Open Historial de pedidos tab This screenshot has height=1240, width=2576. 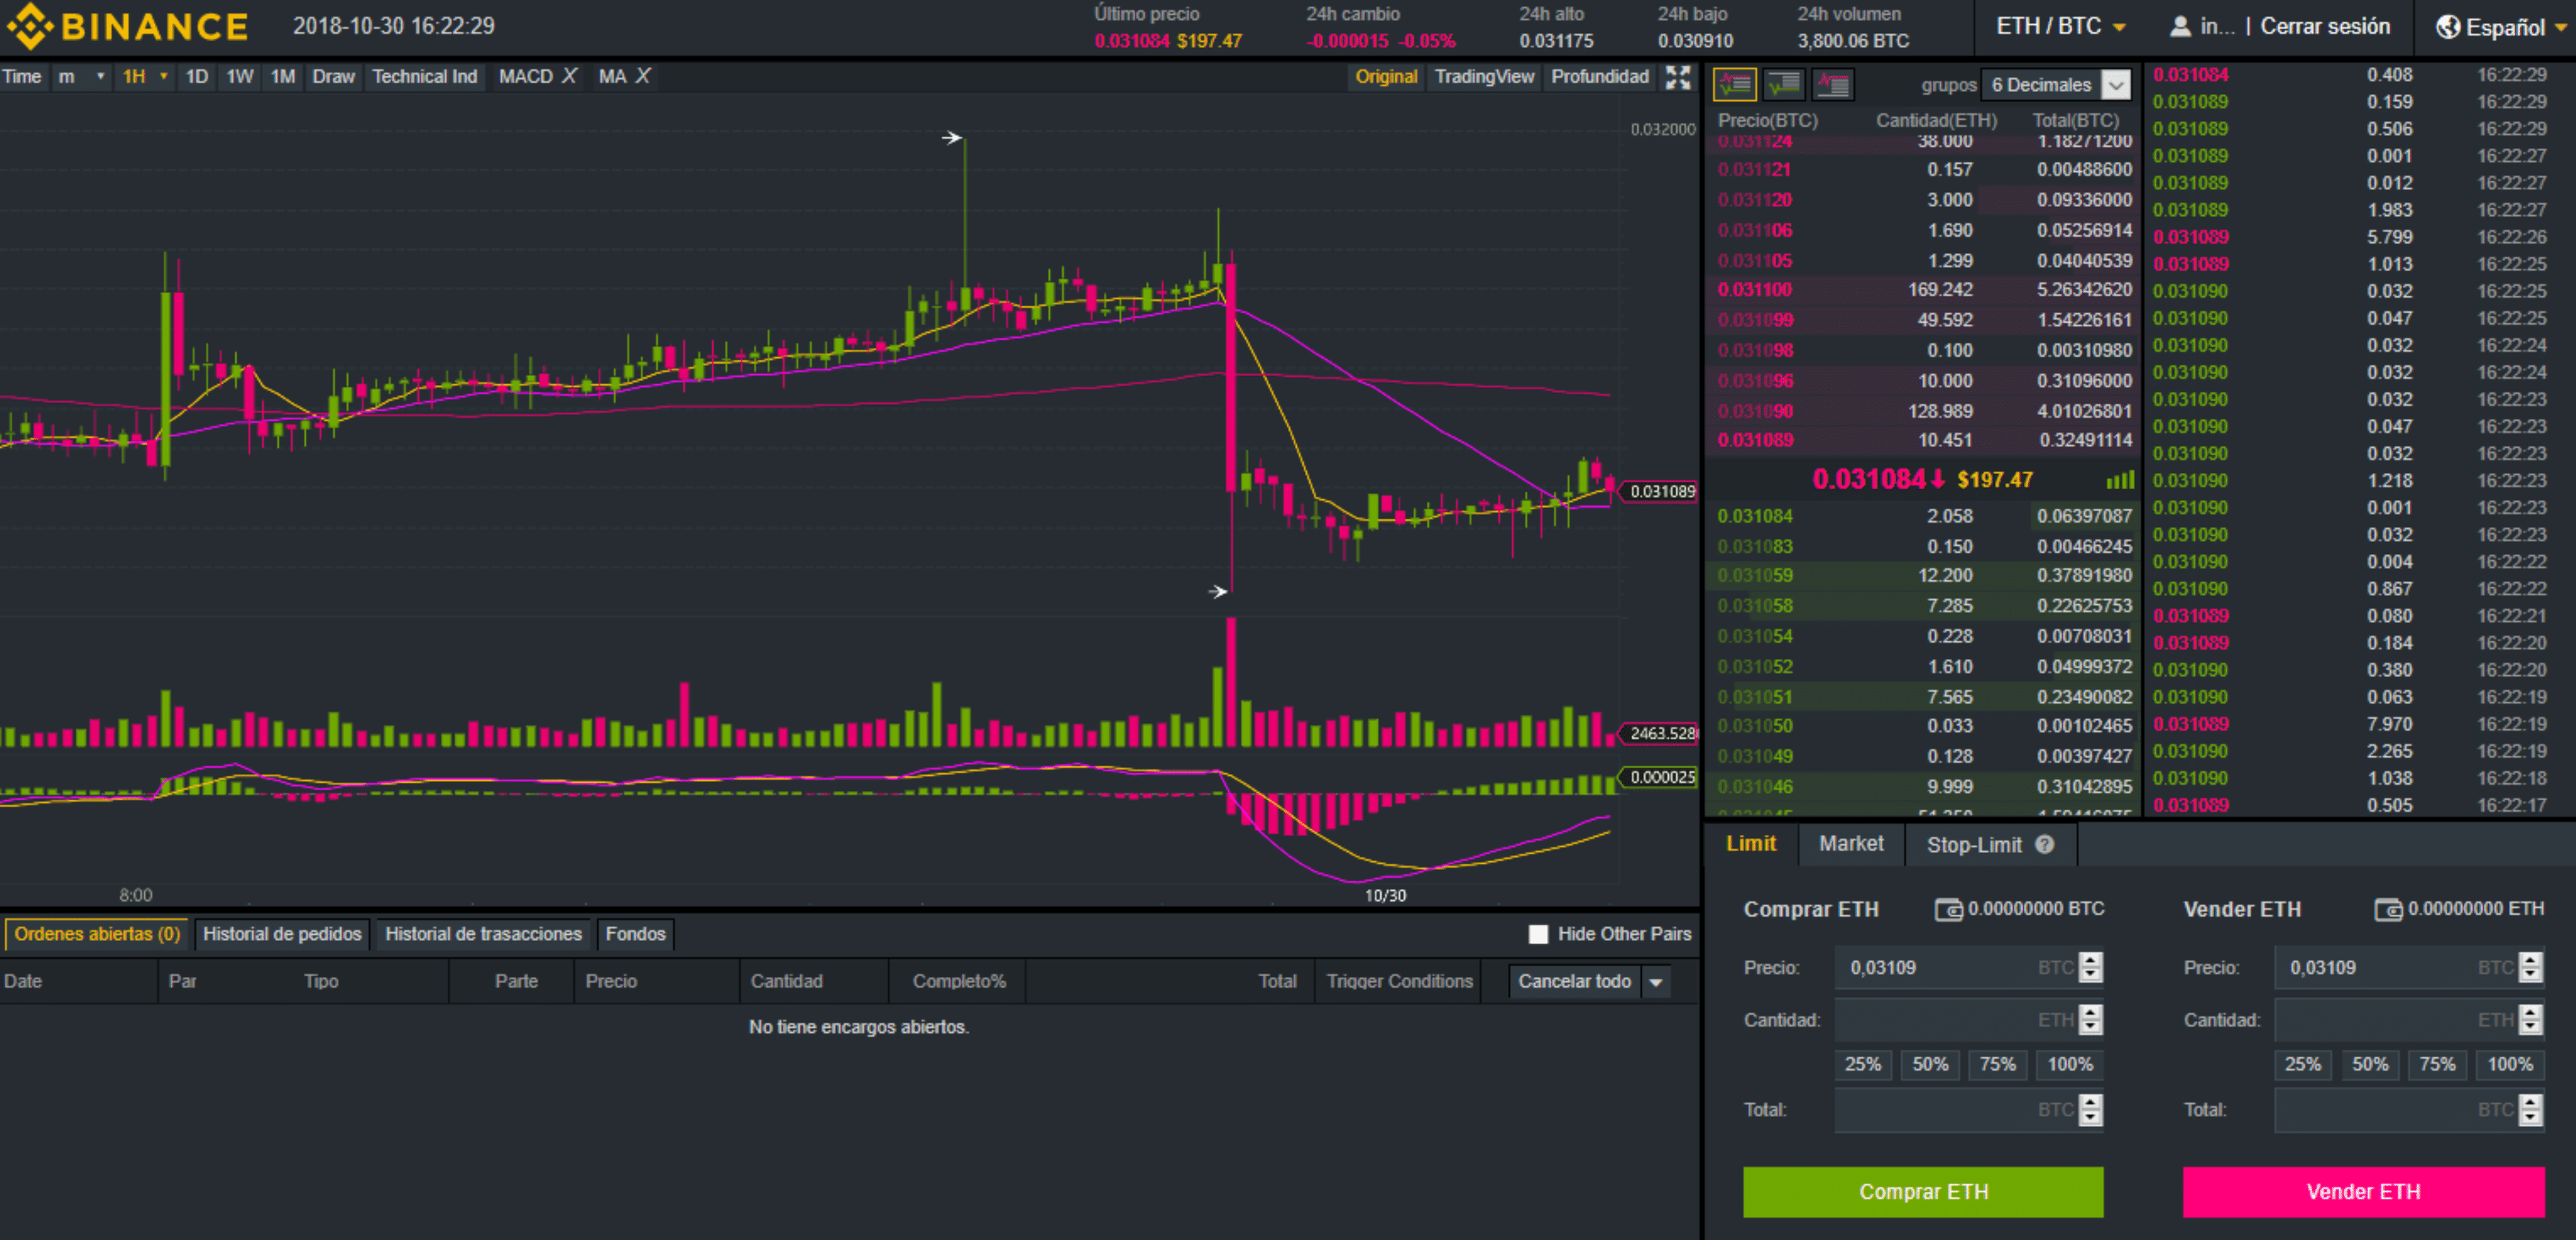282,934
